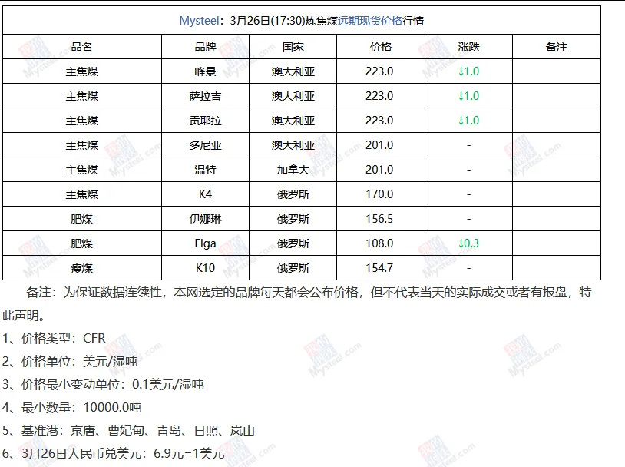Select the 峰景 brand cell
Image resolution: width=625 pixels, height=467 pixels.
pos(205,71)
